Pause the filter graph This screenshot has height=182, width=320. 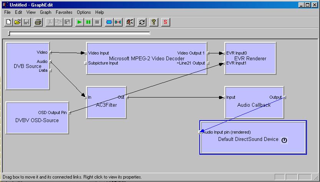(88, 22)
